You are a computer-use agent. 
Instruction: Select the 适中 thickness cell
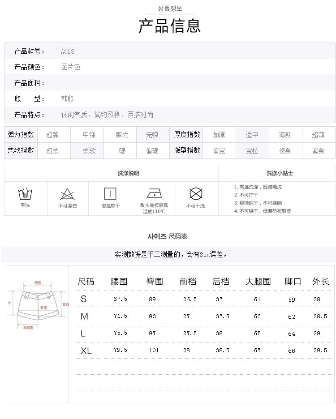point(252,135)
